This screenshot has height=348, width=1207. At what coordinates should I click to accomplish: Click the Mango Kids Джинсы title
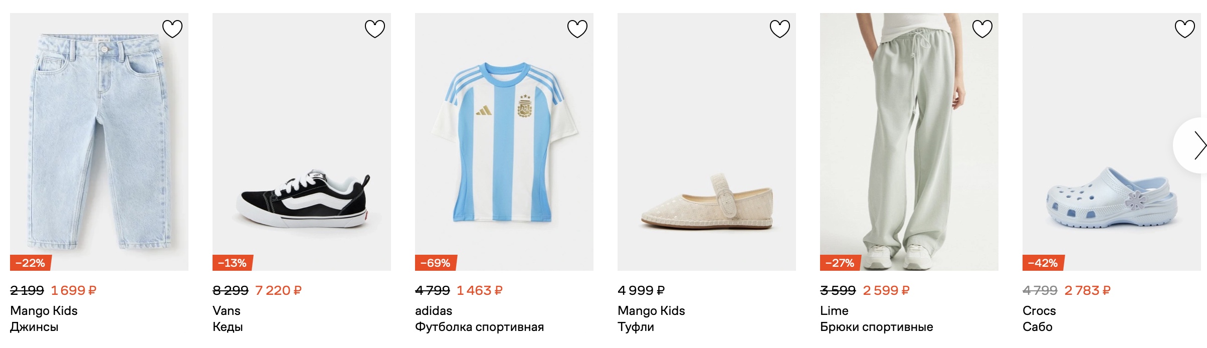tap(44, 319)
